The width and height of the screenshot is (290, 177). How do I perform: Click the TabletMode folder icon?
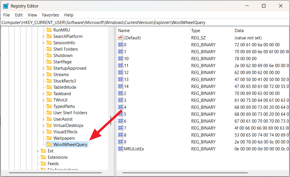coord(49,87)
